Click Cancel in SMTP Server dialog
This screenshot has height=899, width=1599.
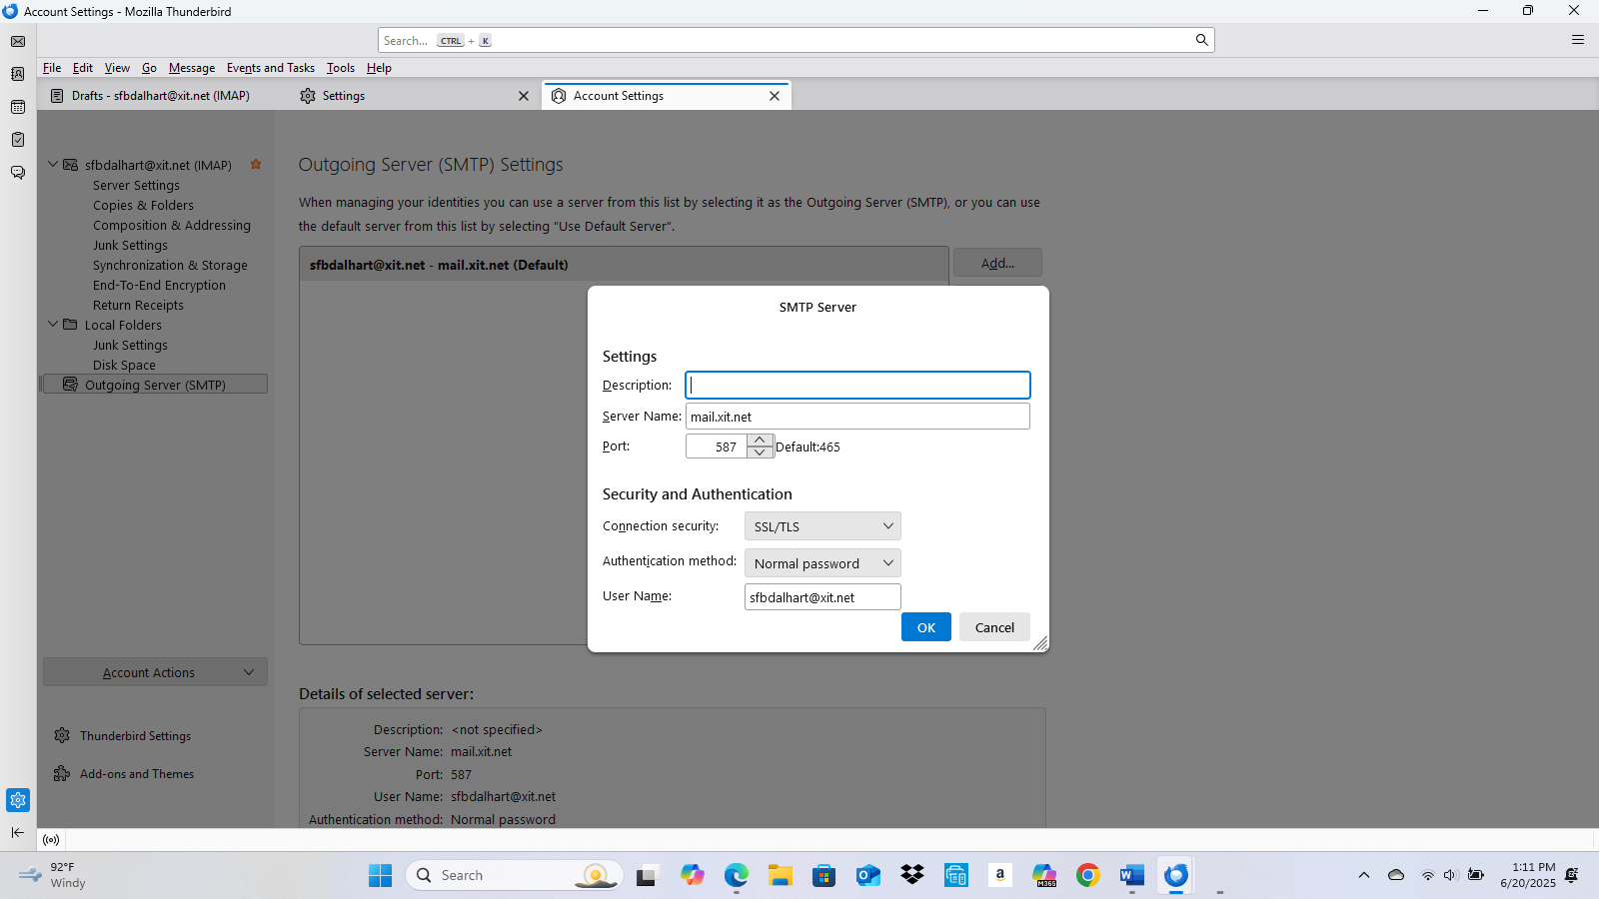[x=994, y=627]
